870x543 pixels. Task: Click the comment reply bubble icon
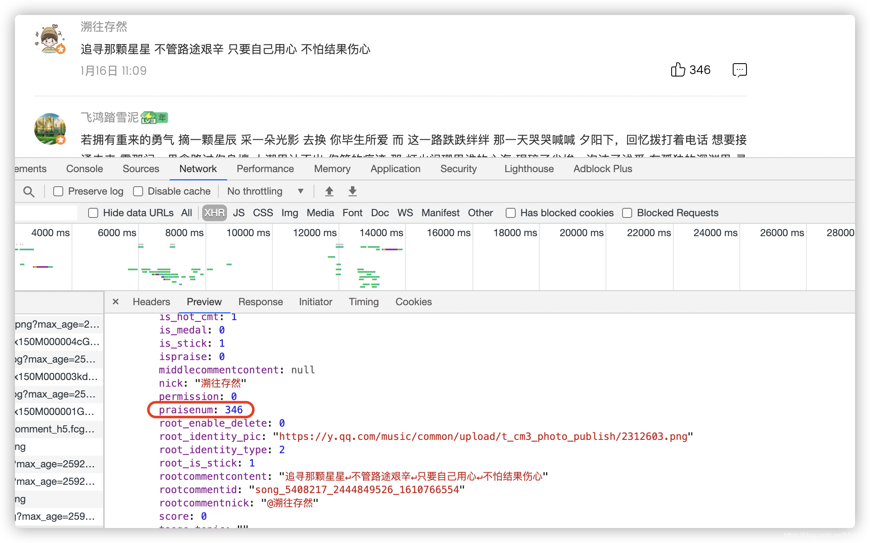pyautogui.click(x=739, y=70)
